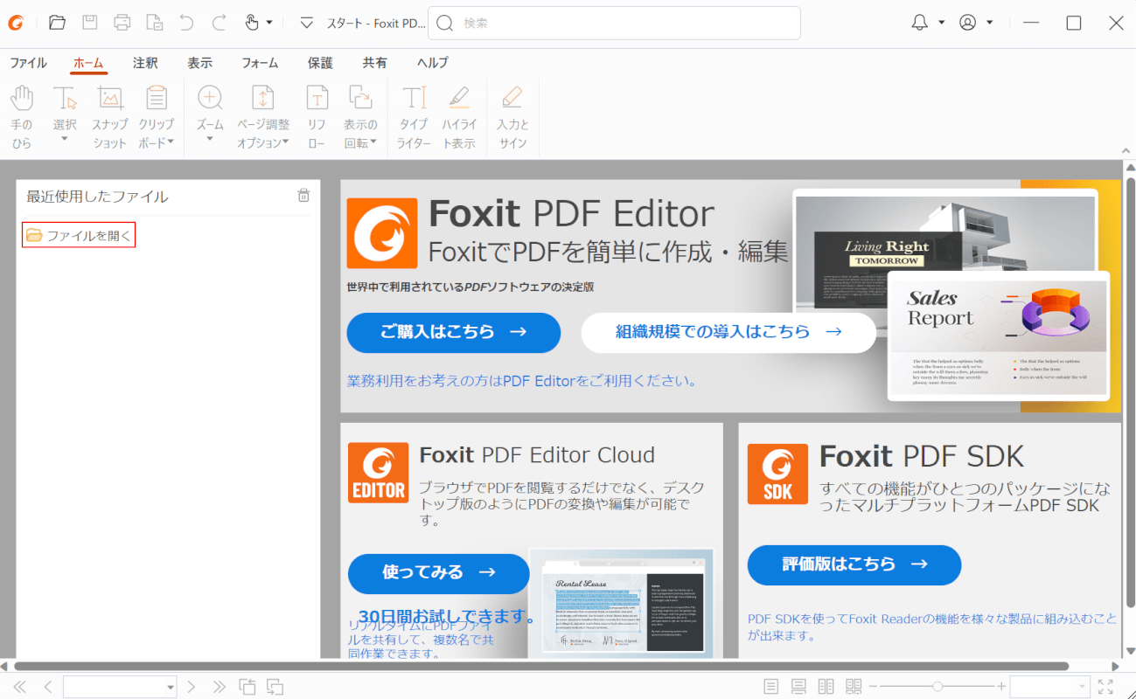Click the notification bell icon
The width and height of the screenshot is (1136, 699).
point(919,23)
